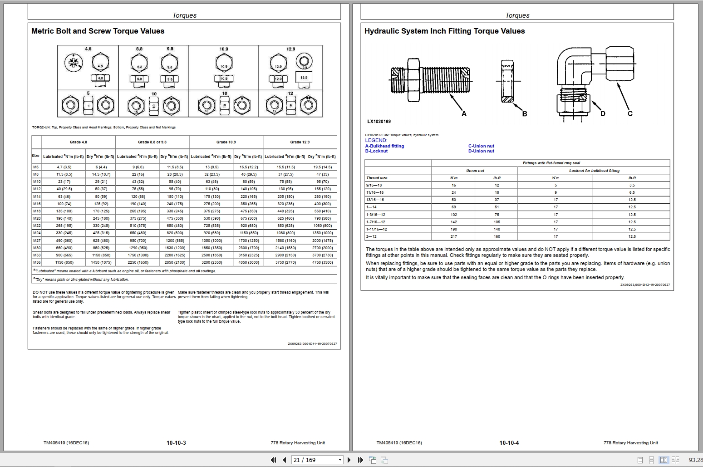Go back to the previous view

tap(373, 460)
